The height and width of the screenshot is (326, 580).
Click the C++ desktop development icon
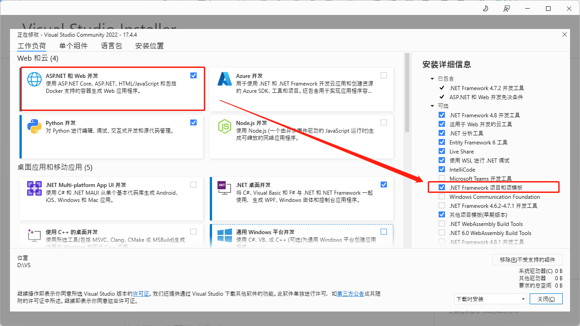point(34,235)
